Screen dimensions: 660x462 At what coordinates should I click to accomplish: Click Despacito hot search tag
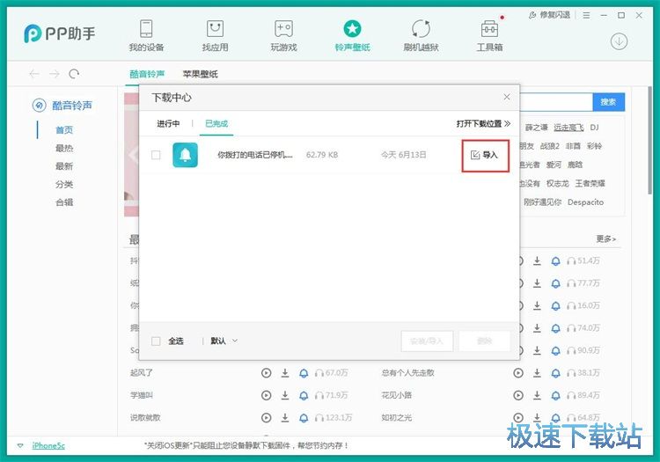[585, 202]
